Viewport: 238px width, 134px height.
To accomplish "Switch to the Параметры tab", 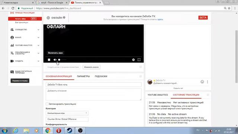I will coord(83,76).
